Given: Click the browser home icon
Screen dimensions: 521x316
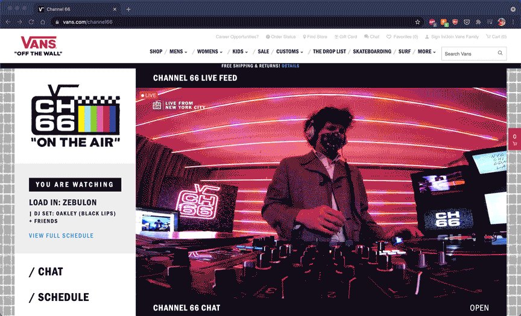Looking at the screenshot, I should click(43, 22).
